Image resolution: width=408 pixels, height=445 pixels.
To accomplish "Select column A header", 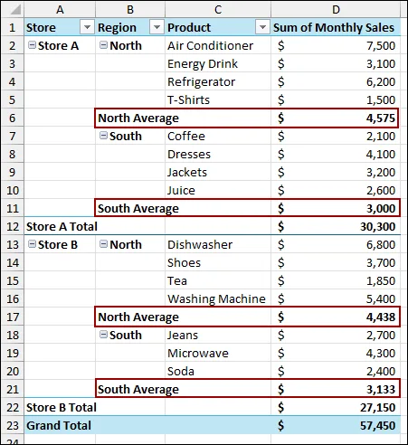I will click(60, 10).
